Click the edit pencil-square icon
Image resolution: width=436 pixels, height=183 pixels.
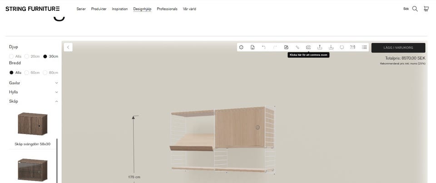click(286, 47)
